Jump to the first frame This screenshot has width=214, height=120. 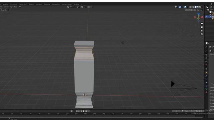77,111
